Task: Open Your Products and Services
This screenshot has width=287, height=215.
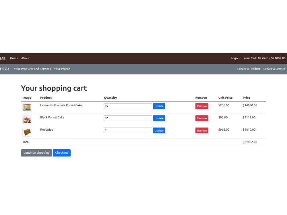Action: coord(32,69)
